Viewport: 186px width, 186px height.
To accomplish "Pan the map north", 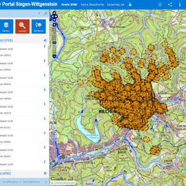I will coord(54,13).
